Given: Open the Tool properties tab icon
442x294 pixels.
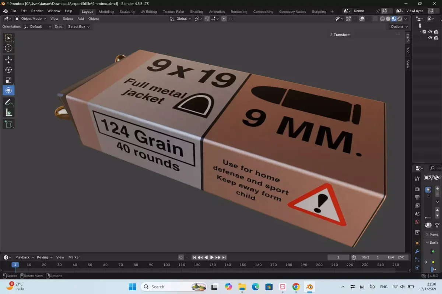Looking at the screenshot, I should coord(417,179).
